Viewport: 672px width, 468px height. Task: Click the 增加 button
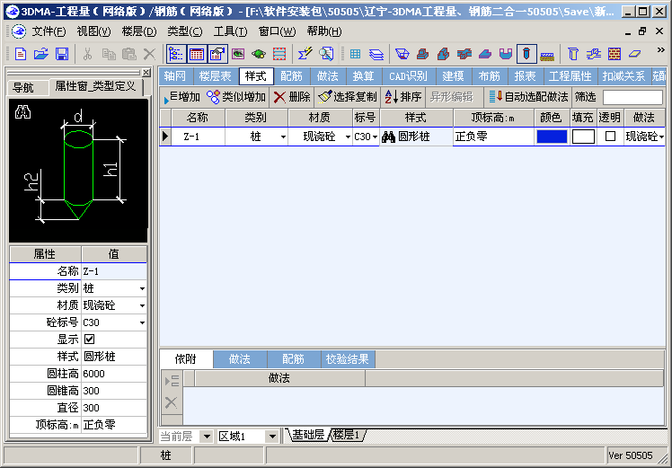click(181, 97)
